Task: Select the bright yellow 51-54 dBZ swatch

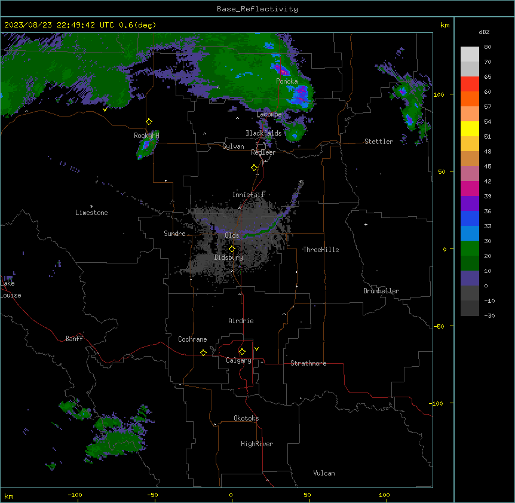Action: click(470, 128)
